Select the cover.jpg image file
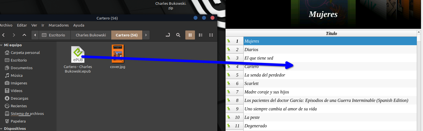Screen dimensions: 423x131 (118, 57)
